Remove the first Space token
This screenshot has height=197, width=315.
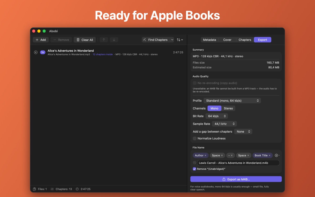tap(222, 155)
